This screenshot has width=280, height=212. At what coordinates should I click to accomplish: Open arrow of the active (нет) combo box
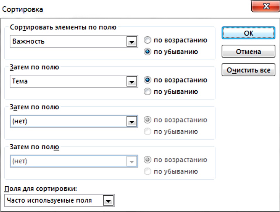tap(132, 122)
